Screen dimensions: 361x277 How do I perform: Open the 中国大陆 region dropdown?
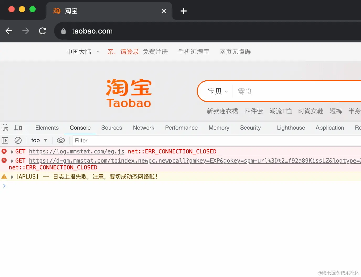(83, 52)
